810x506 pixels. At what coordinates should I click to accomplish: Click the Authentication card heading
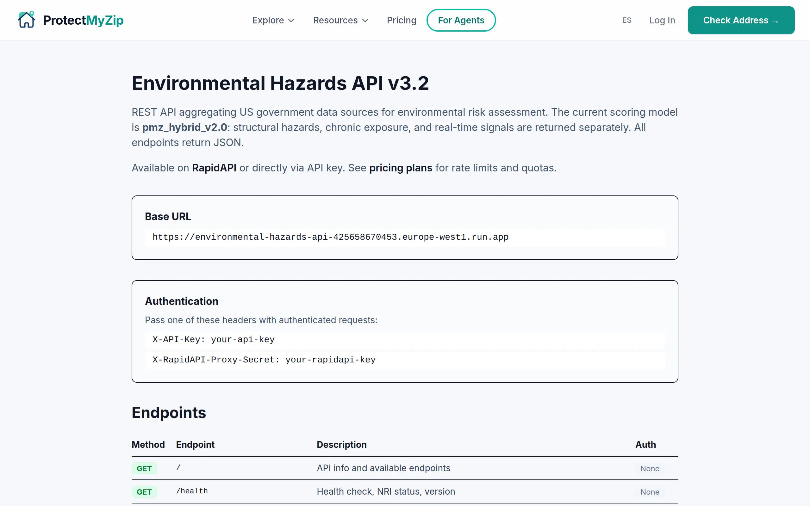pos(181,301)
